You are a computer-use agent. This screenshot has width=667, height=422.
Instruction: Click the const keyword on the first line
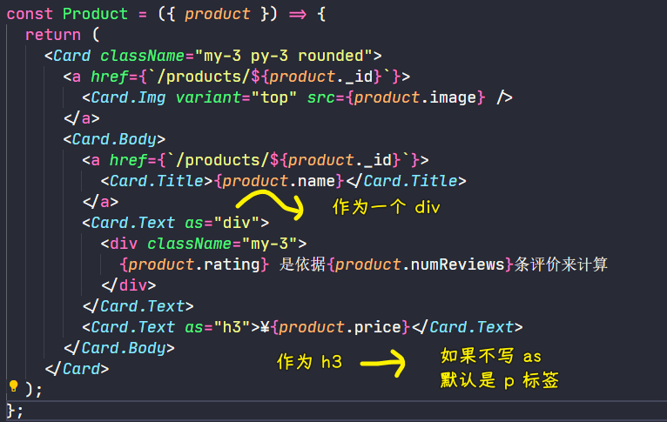point(30,14)
